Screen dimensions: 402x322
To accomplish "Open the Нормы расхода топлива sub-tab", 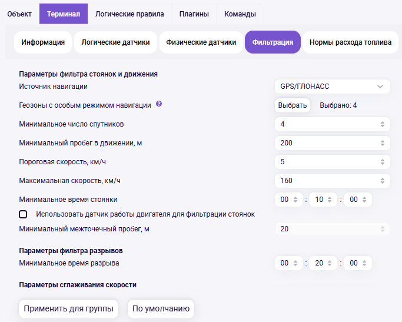I will click(350, 42).
